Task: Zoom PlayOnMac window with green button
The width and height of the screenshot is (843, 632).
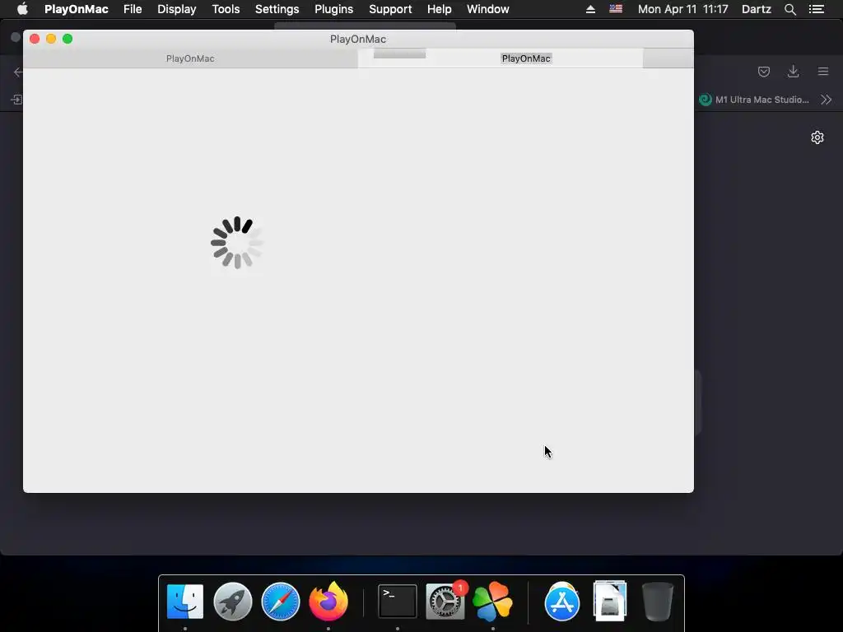Action: (68, 39)
